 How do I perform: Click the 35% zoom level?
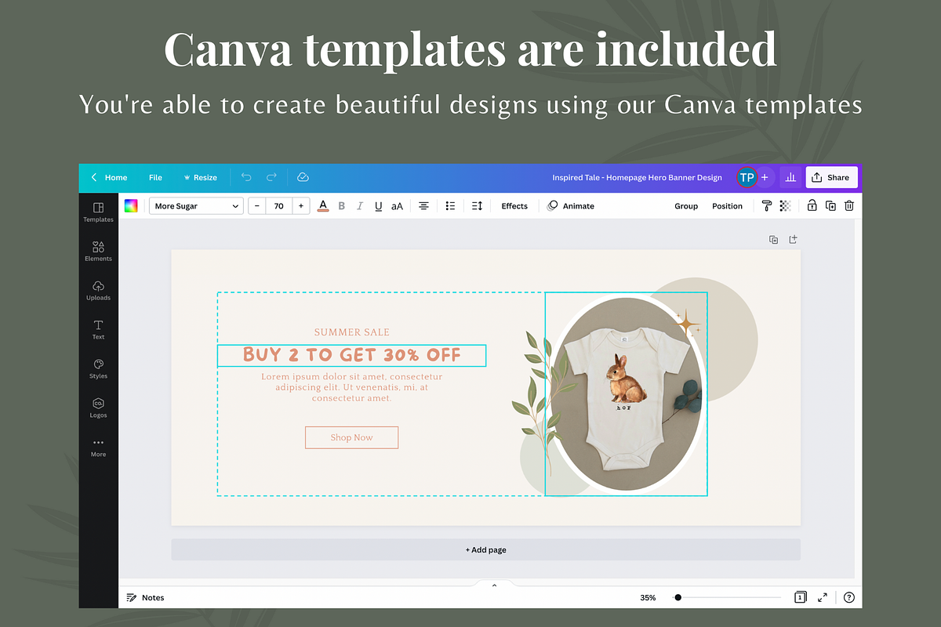click(x=648, y=597)
